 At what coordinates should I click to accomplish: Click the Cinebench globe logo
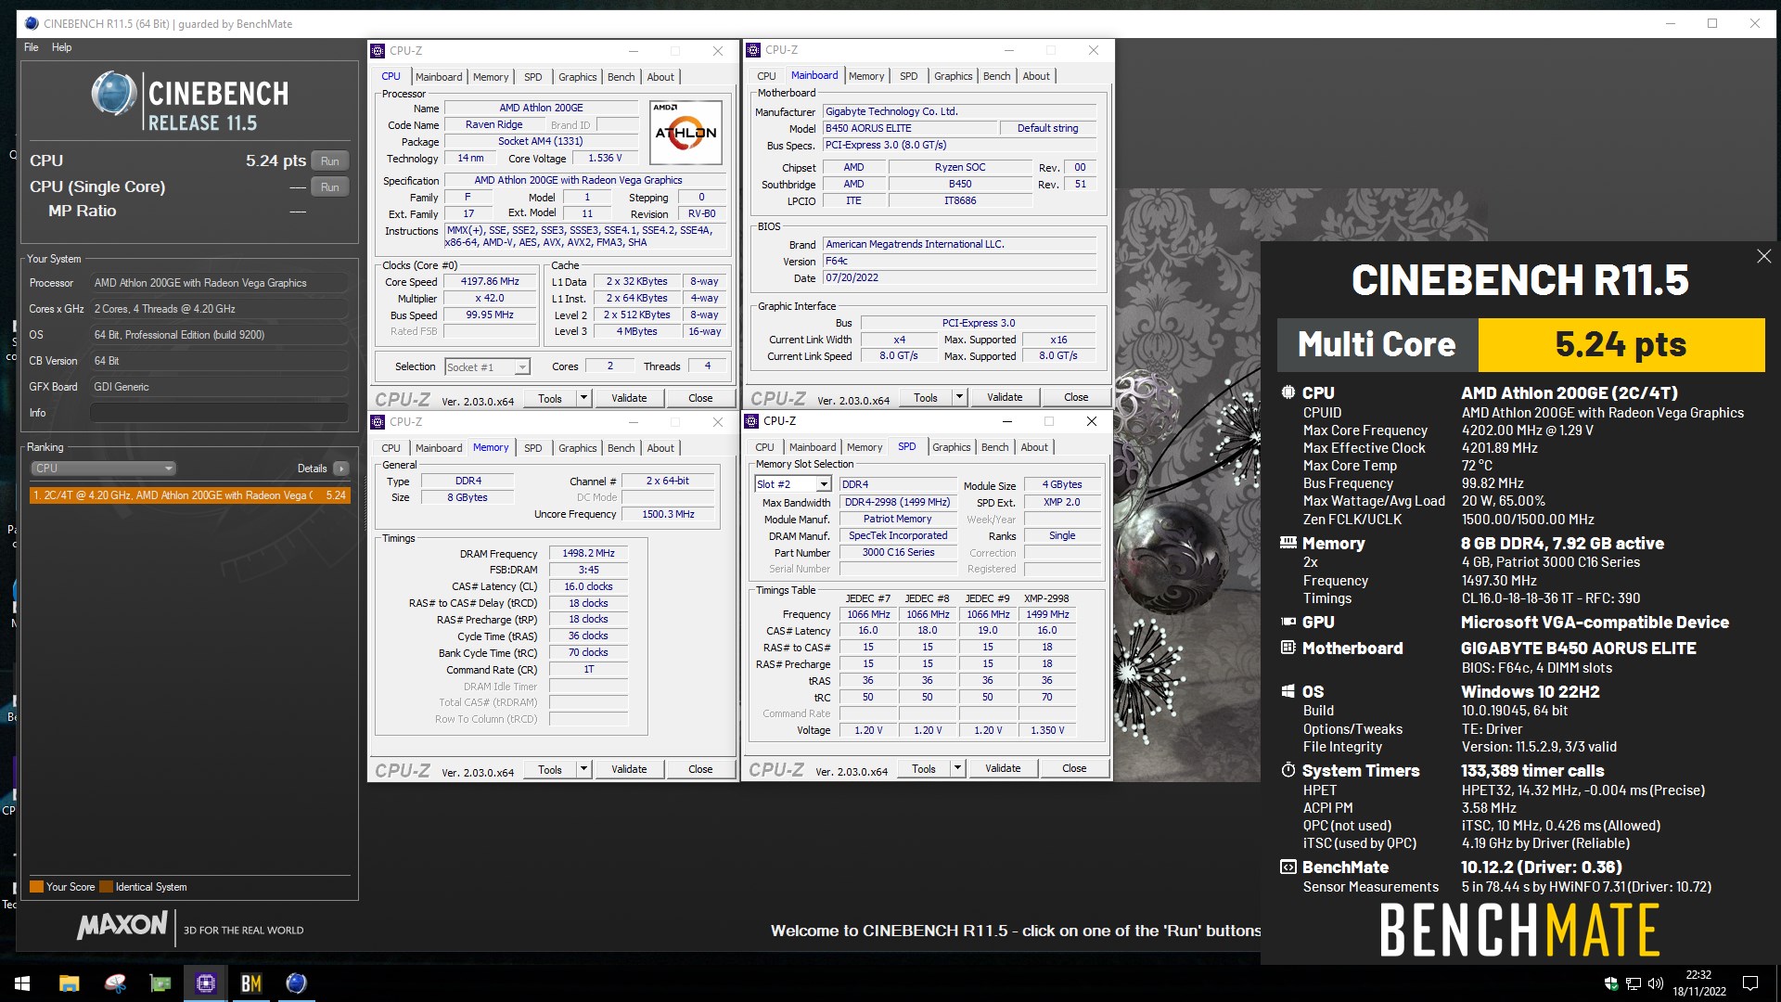pyautogui.click(x=114, y=94)
